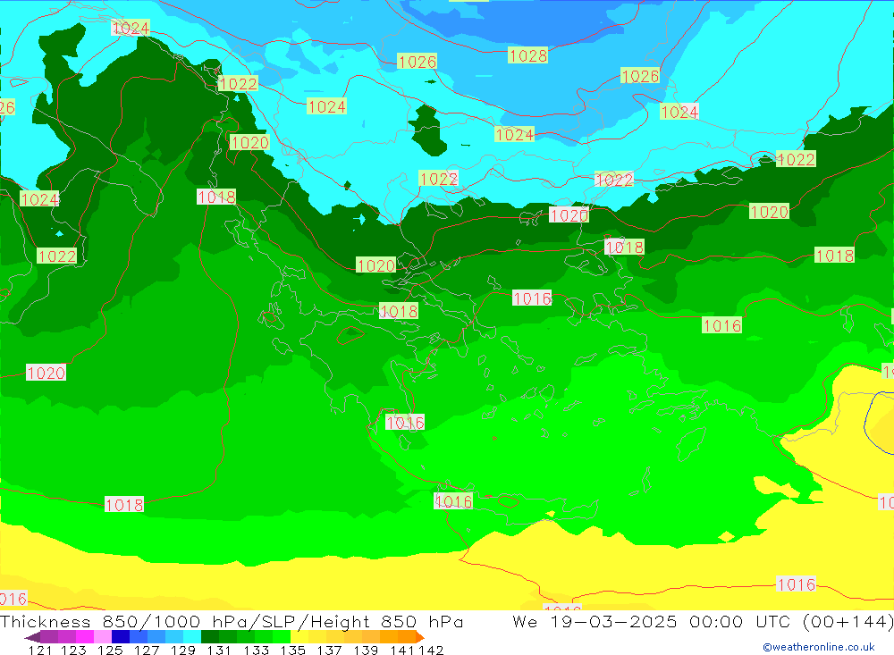Screen dimensions: 894x655
Task: Click the legend value 121
Action: tap(40, 650)
